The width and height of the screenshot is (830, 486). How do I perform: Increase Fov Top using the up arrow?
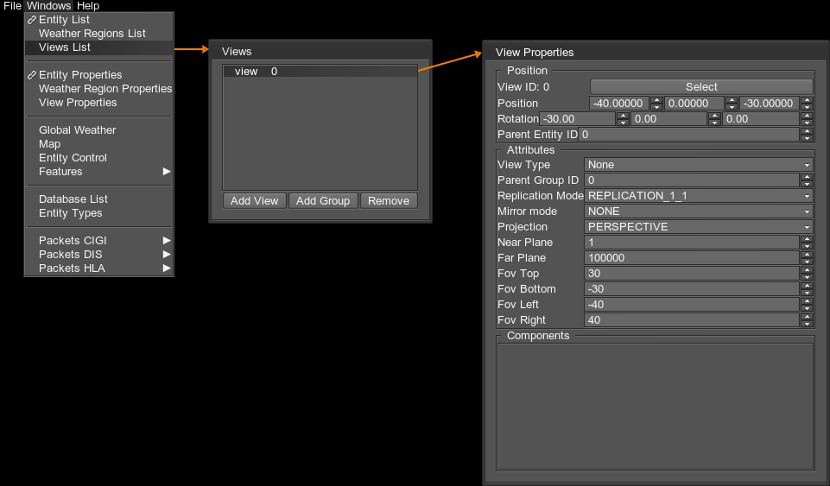click(807, 270)
